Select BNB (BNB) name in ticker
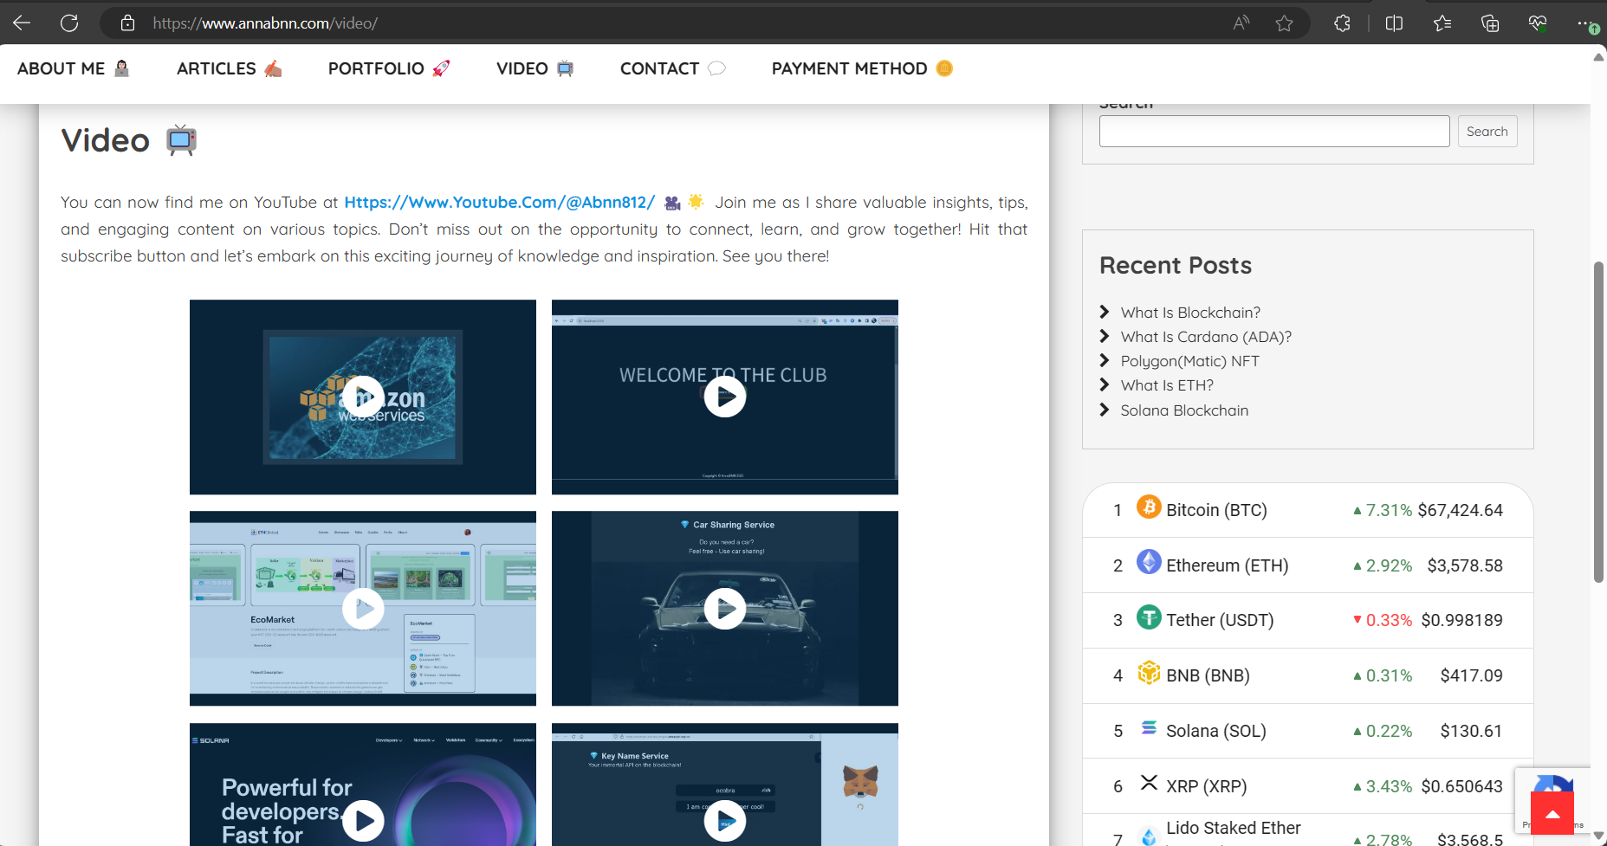 pyautogui.click(x=1208, y=675)
